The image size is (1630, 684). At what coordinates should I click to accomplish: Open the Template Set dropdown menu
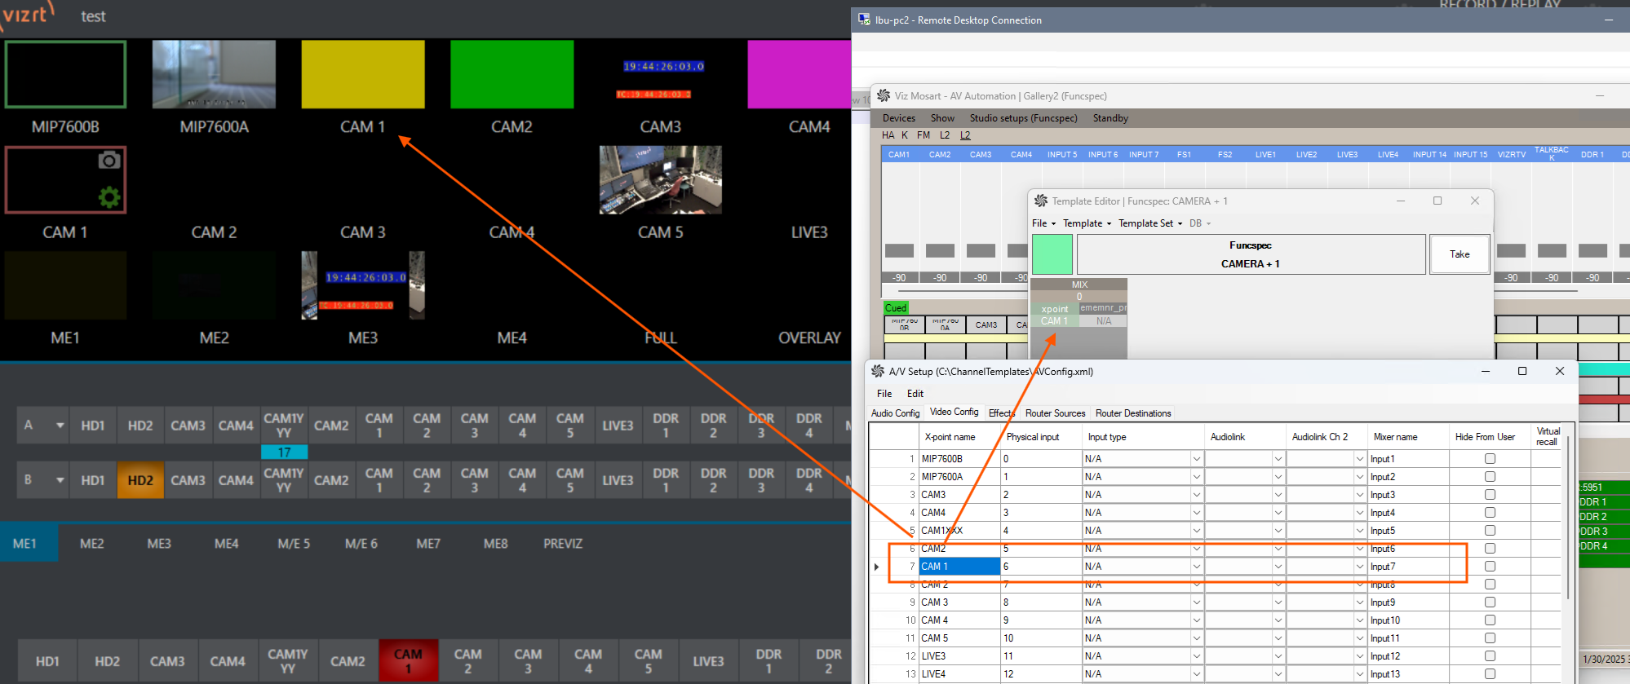1149,223
